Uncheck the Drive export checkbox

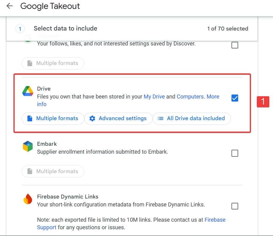[235, 98]
